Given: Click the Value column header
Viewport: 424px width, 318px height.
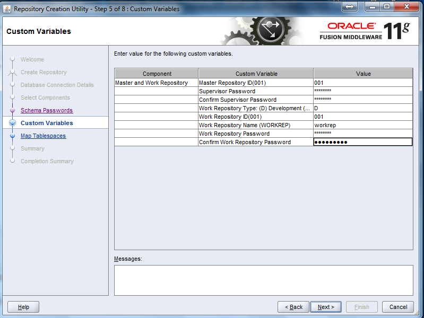Looking at the screenshot, I should (363, 74).
